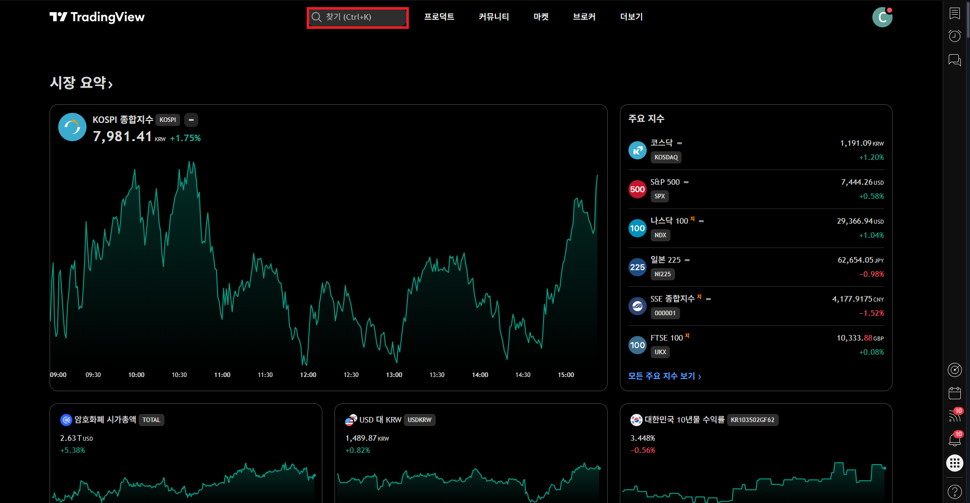
Task: Click the NI225 ticker badge
Action: (x=662, y=274)
